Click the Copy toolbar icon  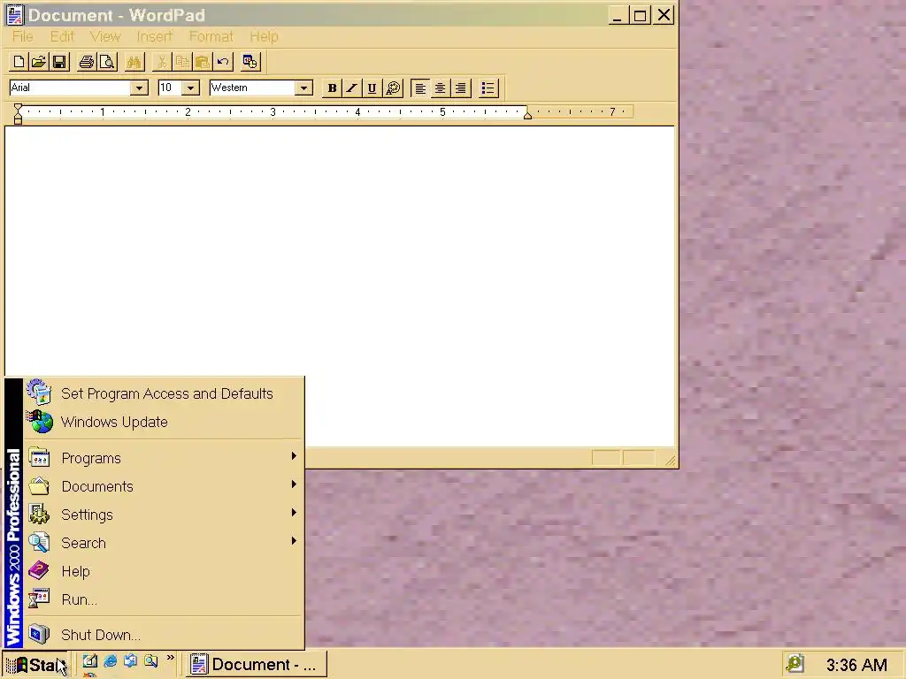(182, 62)
